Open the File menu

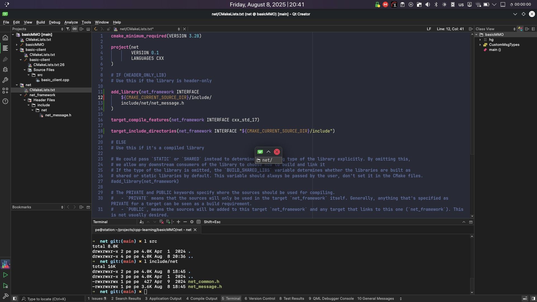(6, 22)
